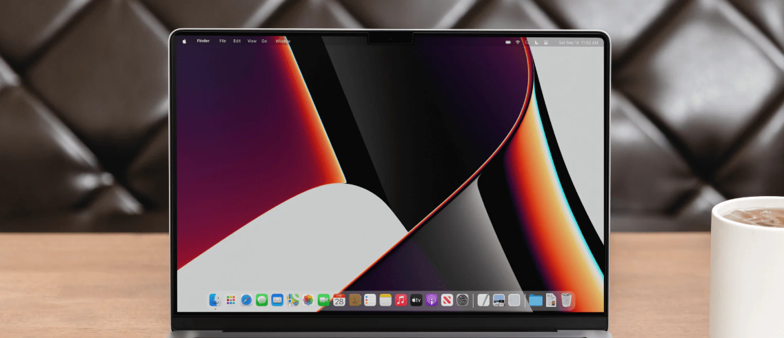Open the Mail app in dock
The image size is (784, 338).
click(277, 299)
